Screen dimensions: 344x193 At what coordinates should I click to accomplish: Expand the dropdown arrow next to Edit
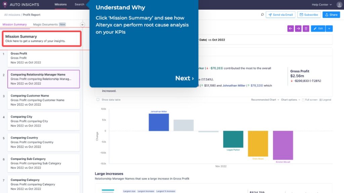click(330, 28)
